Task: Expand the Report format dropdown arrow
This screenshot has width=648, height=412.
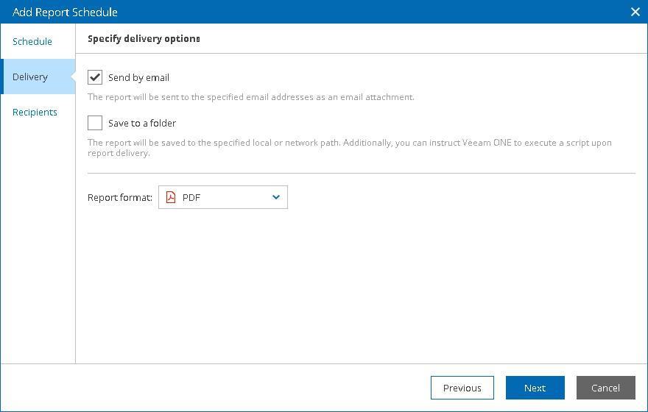Action: 276,197
